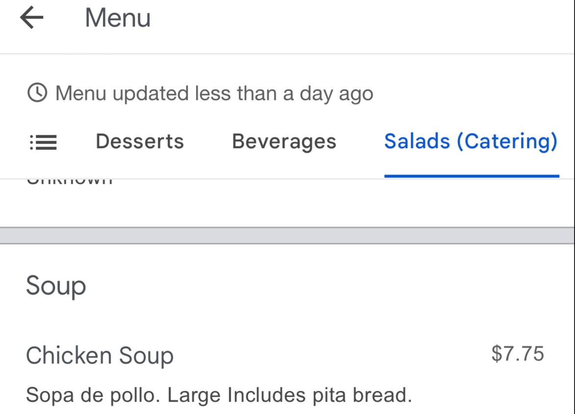Open the Beverages tab
Viewport: 575px width, 414px height.
(x=284, y=141)
